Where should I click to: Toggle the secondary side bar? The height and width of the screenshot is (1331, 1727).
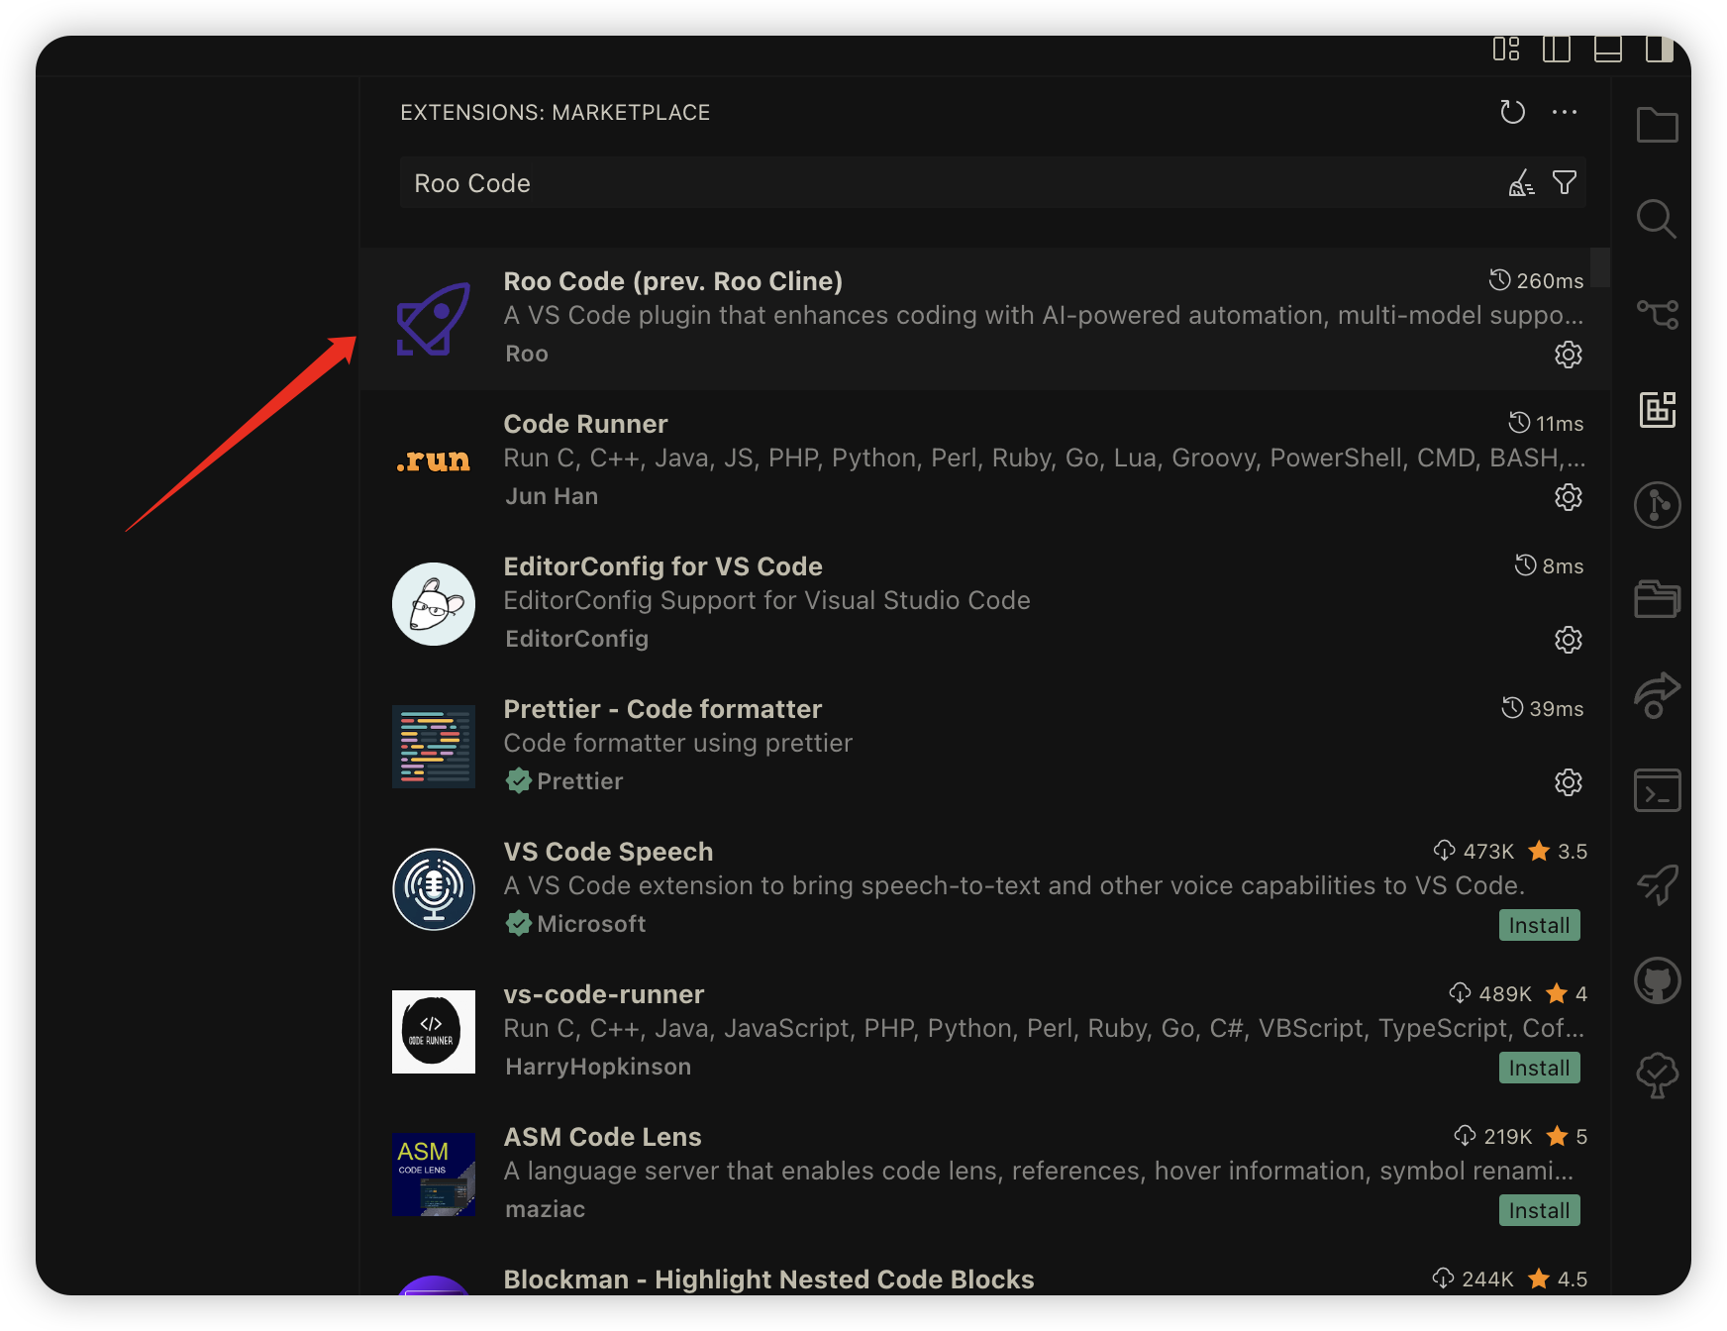click(x=1660, y=49)
